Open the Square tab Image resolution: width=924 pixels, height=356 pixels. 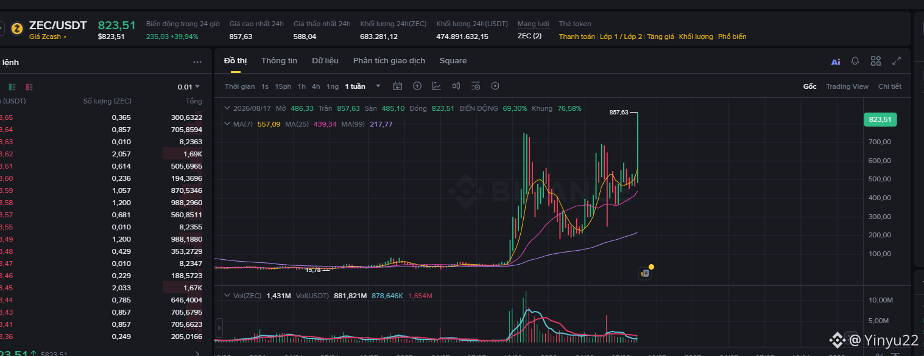pyautogui.click(x=453, y=61)
